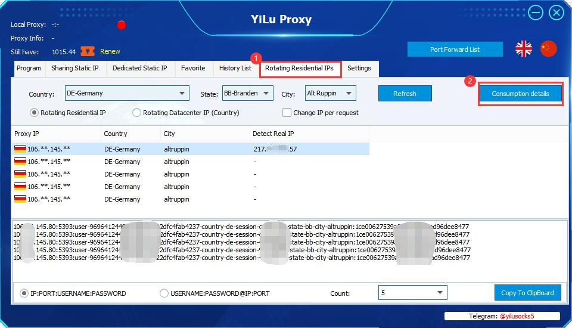Viewport: 572px width, 328px height.
Task: Click the orange coupon icon beside Renew
Action: pyautogui.click(x=88, y=51)
